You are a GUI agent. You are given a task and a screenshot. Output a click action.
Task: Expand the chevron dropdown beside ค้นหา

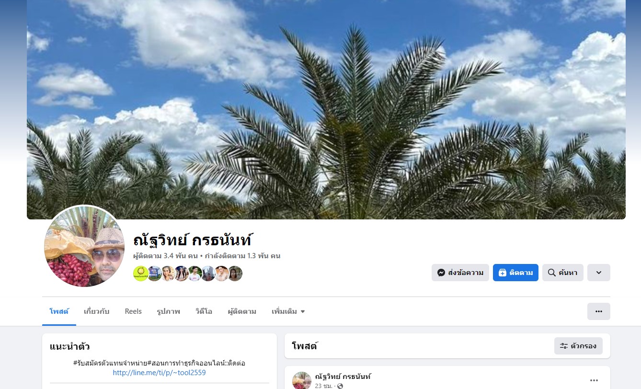click(598, 273)
